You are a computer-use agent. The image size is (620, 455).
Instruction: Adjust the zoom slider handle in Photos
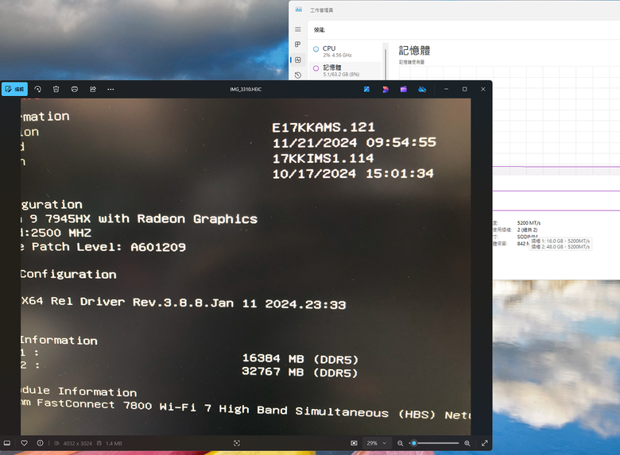pos(414,443)
